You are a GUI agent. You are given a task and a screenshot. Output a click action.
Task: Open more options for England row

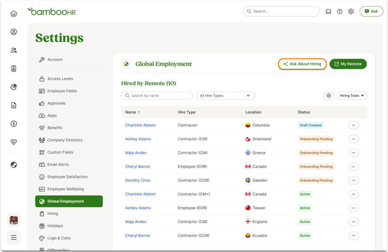click(353, 222)
